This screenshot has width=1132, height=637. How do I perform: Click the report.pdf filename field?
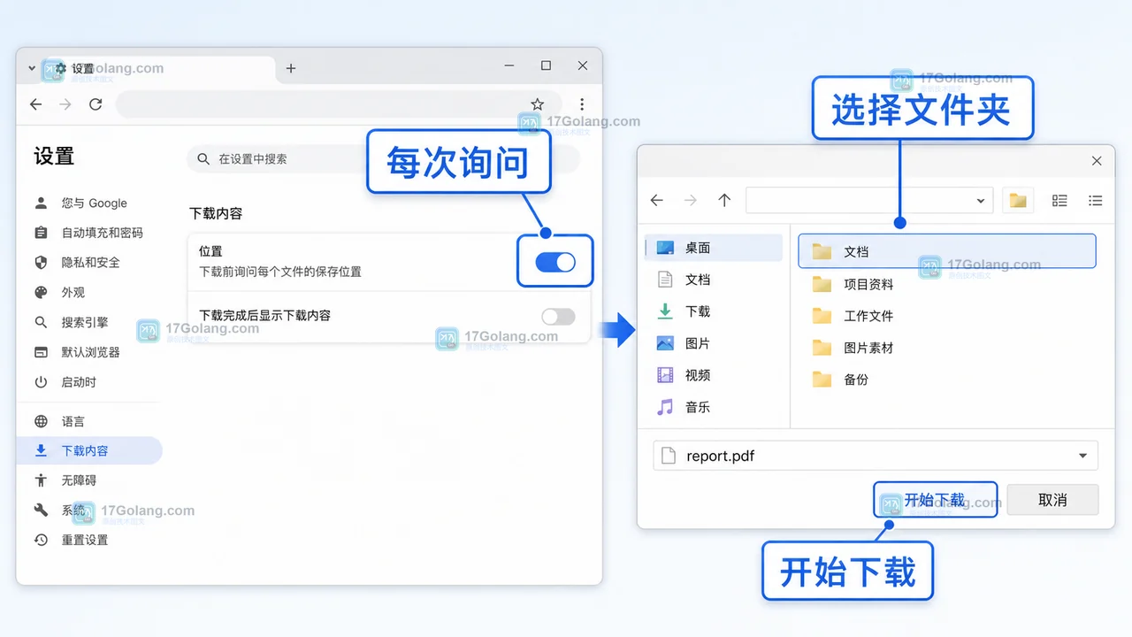(x=876, y=456)
